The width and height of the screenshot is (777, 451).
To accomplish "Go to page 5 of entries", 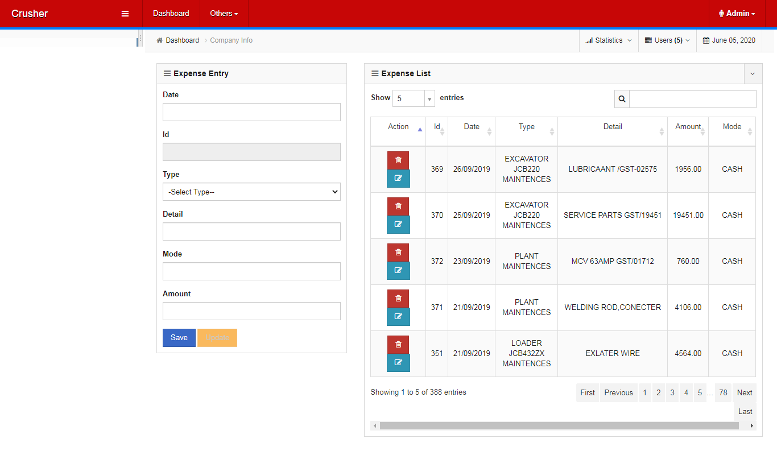I will coord(700,393).
